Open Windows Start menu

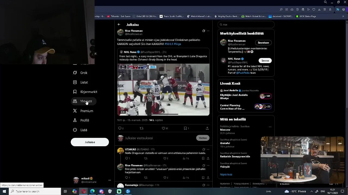tap(4, 191)
